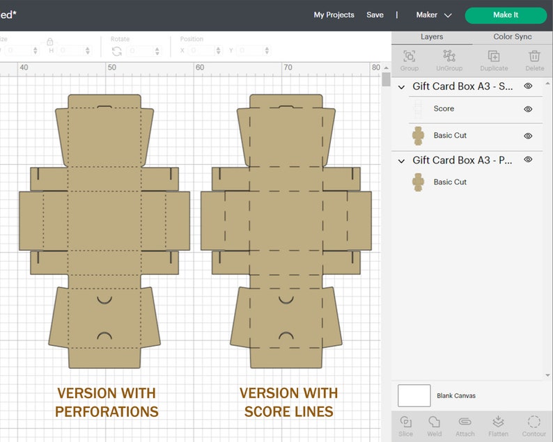553x442 pixels.
Task: Click the Duplicate icon
Action: point(494,56)
